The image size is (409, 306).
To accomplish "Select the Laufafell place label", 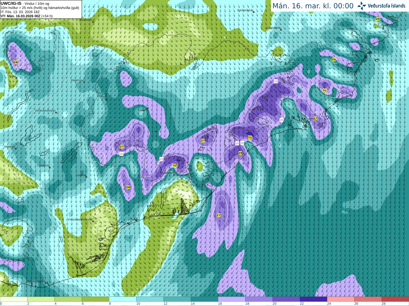I will tap(81, 175).
